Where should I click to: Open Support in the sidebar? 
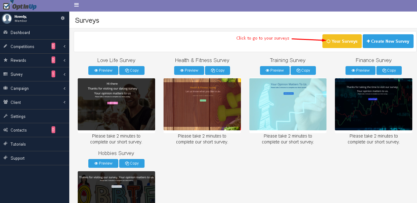coord(35,158)
